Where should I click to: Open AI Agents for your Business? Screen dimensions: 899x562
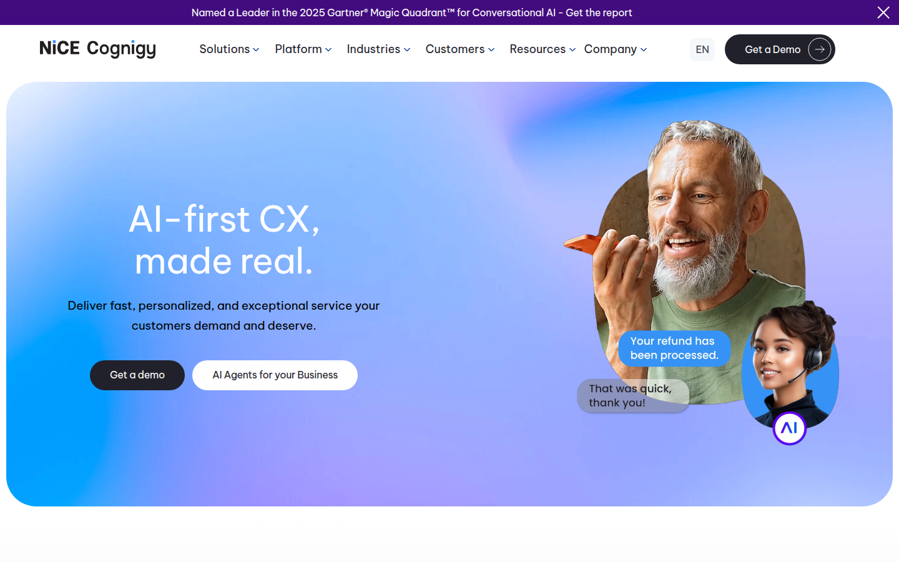[275, 375]
